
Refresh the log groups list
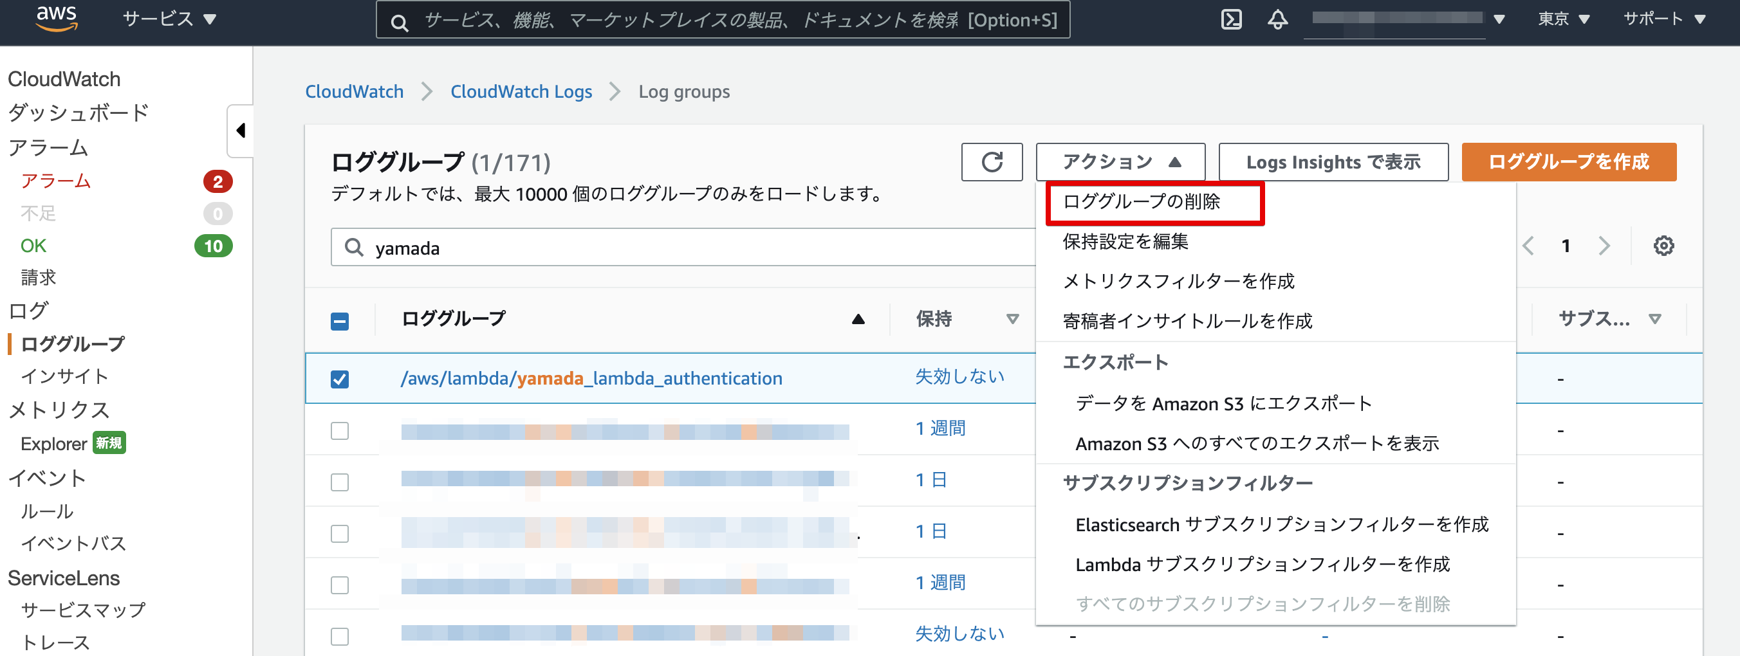click(992, 162)
